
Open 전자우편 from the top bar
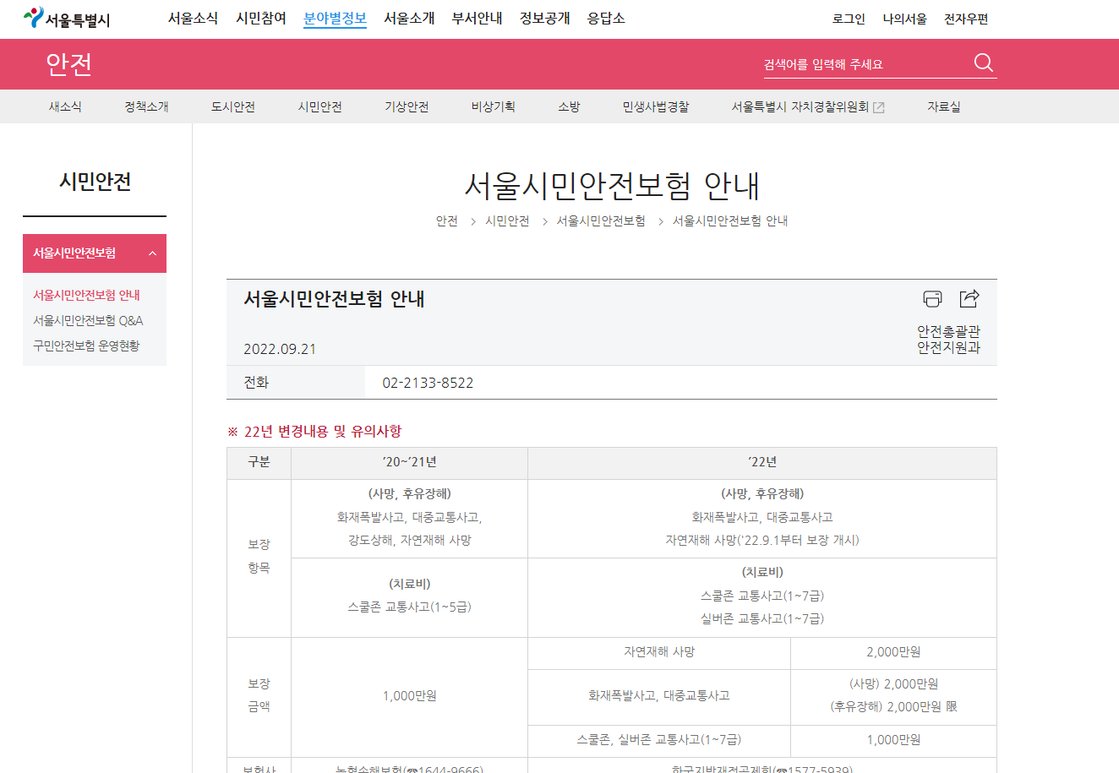click(966, 19)
